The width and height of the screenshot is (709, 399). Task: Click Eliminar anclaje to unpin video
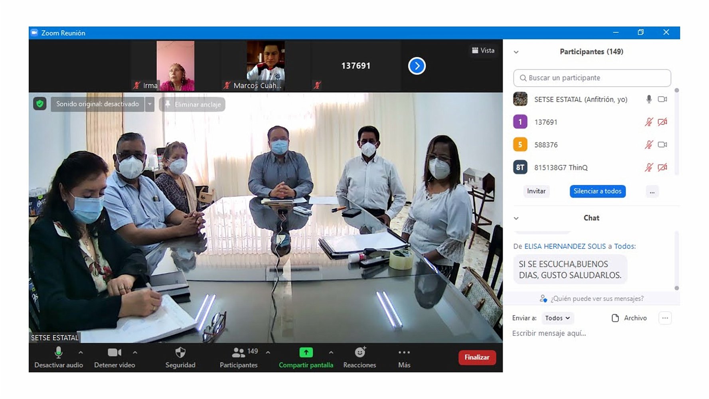point(192,105)
